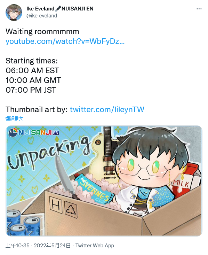The image size is (208, 255).
Task: Click the 翻譯推文 translate tweet link
Action: [x=15, y=118]
